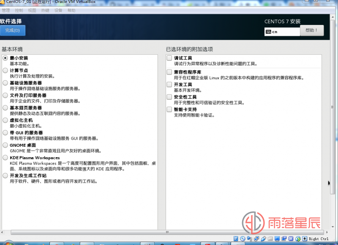Open the 视图 menu
This screenshot has height=245, width=338.
coord(32,10)
